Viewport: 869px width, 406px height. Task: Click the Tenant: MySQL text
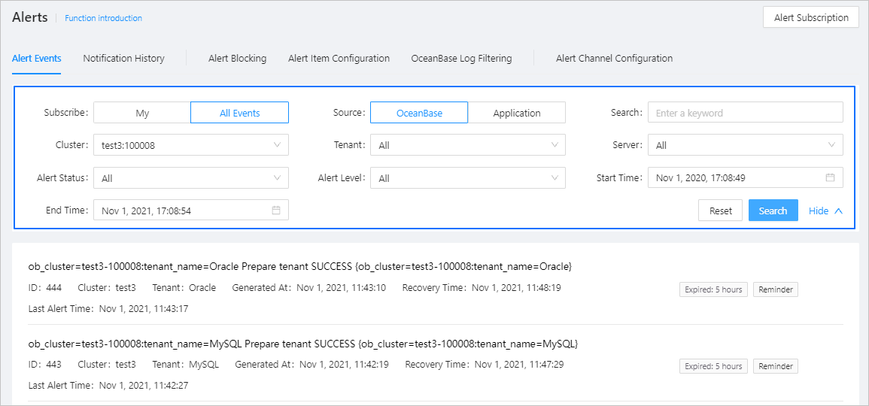click(186, 365)
